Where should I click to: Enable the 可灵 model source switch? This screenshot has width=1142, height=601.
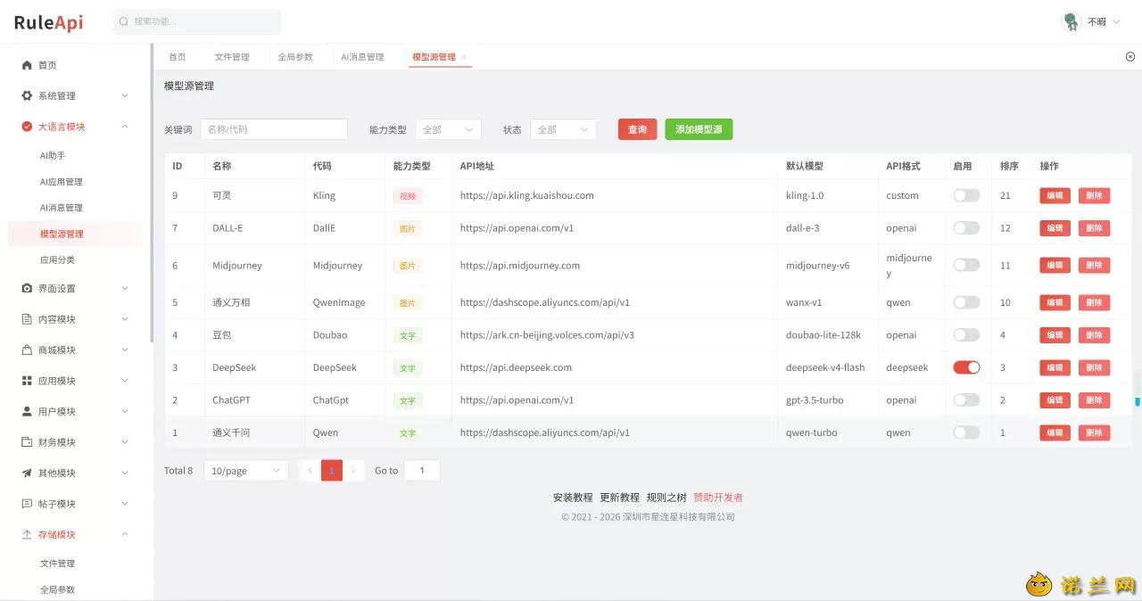pos(966,195)
